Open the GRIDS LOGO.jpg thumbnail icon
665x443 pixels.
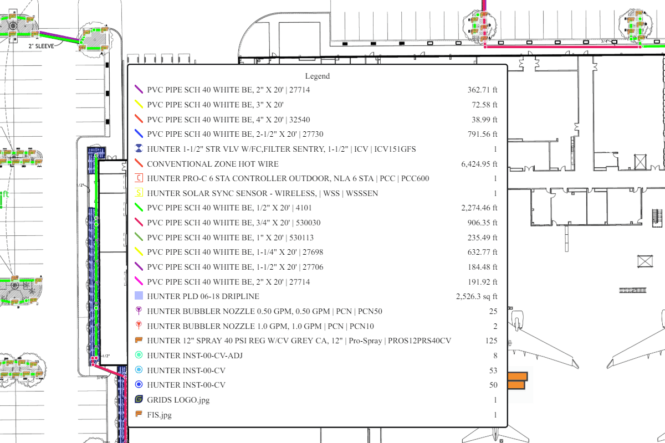pyautogui.click(x=139, y=399)
